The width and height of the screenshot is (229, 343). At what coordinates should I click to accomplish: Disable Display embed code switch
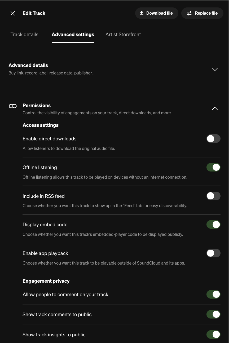click(x=213, y=224)
